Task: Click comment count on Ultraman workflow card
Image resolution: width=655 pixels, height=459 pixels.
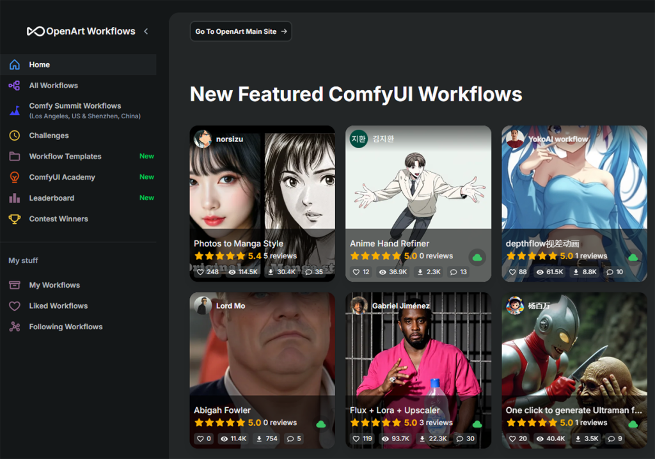Action: point(614,439)
